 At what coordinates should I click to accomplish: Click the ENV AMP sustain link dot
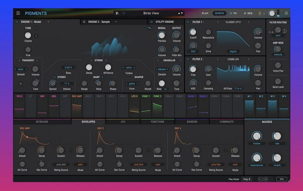pyautogui.click(x=71, y=151)
